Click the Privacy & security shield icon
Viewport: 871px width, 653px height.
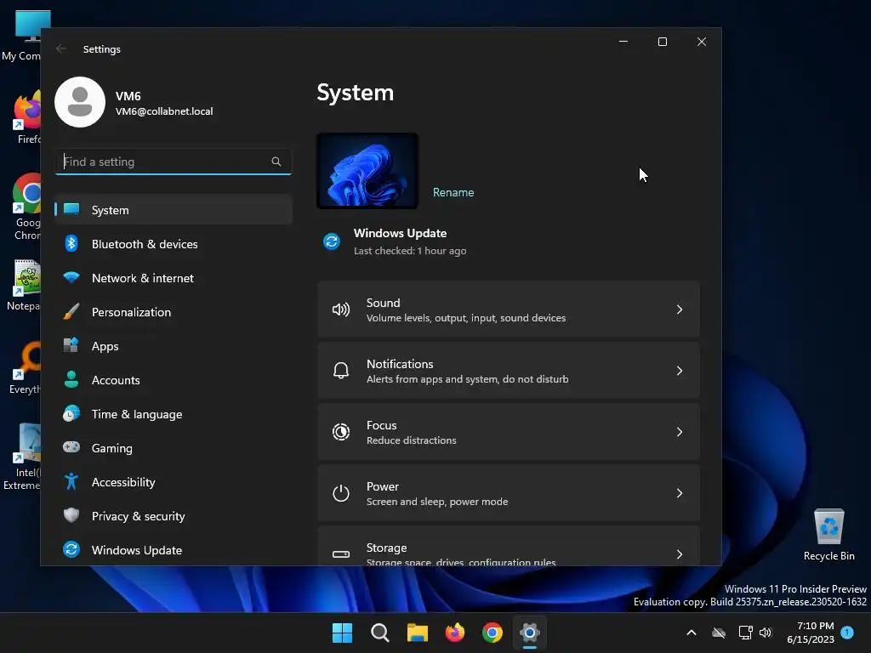pos(71,515)
